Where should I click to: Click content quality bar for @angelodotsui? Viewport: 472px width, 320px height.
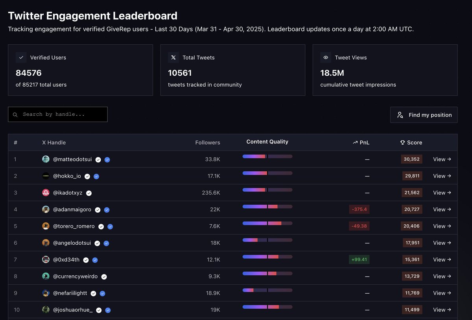click(x=267, y=240)
